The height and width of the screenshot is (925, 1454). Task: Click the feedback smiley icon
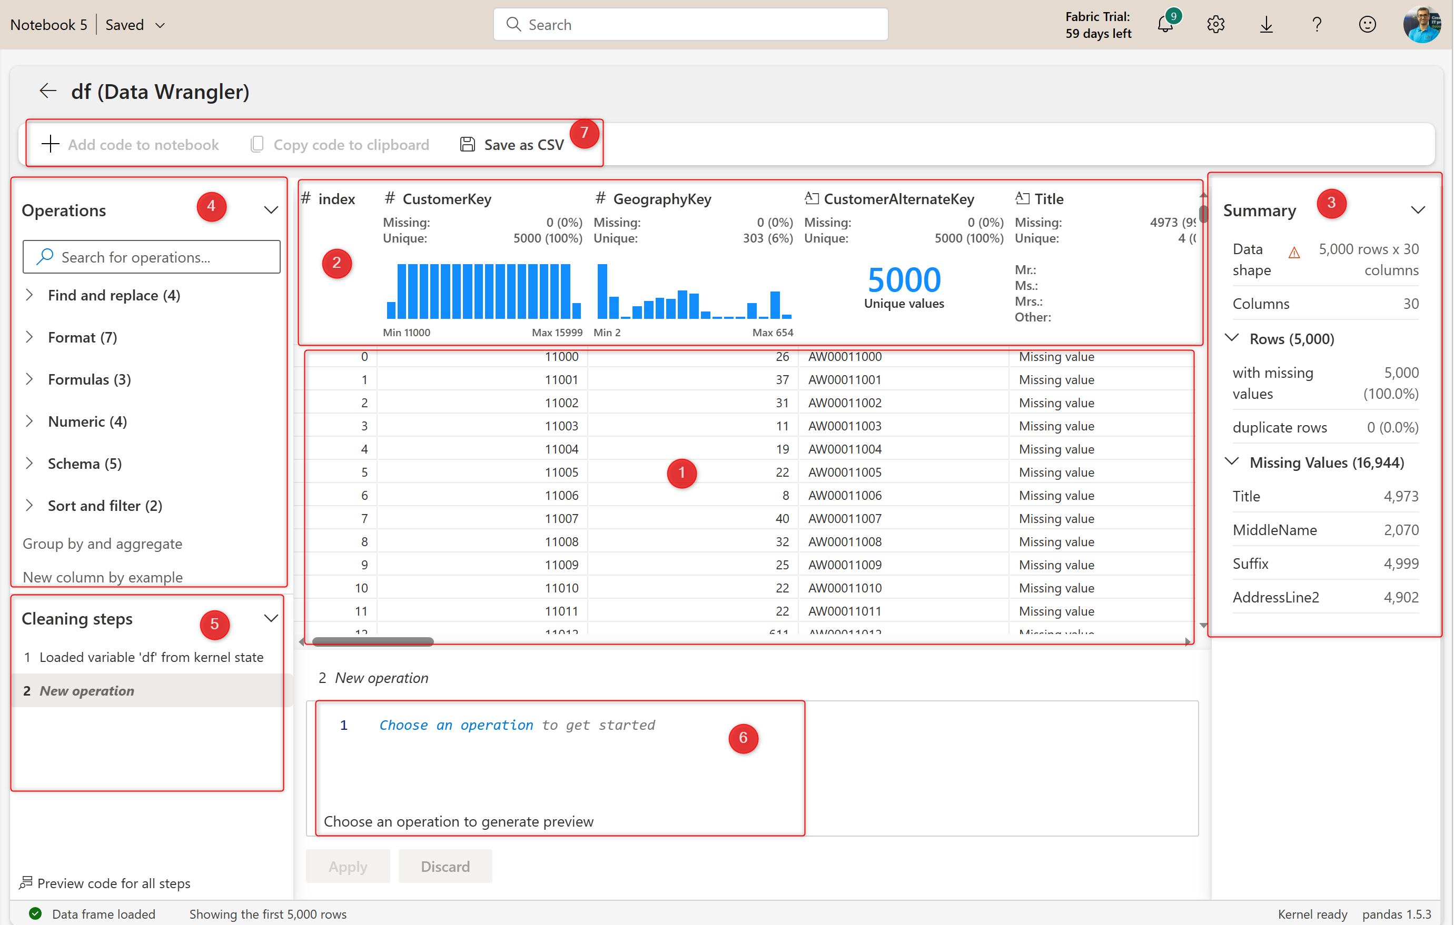tap(1367, 25)
